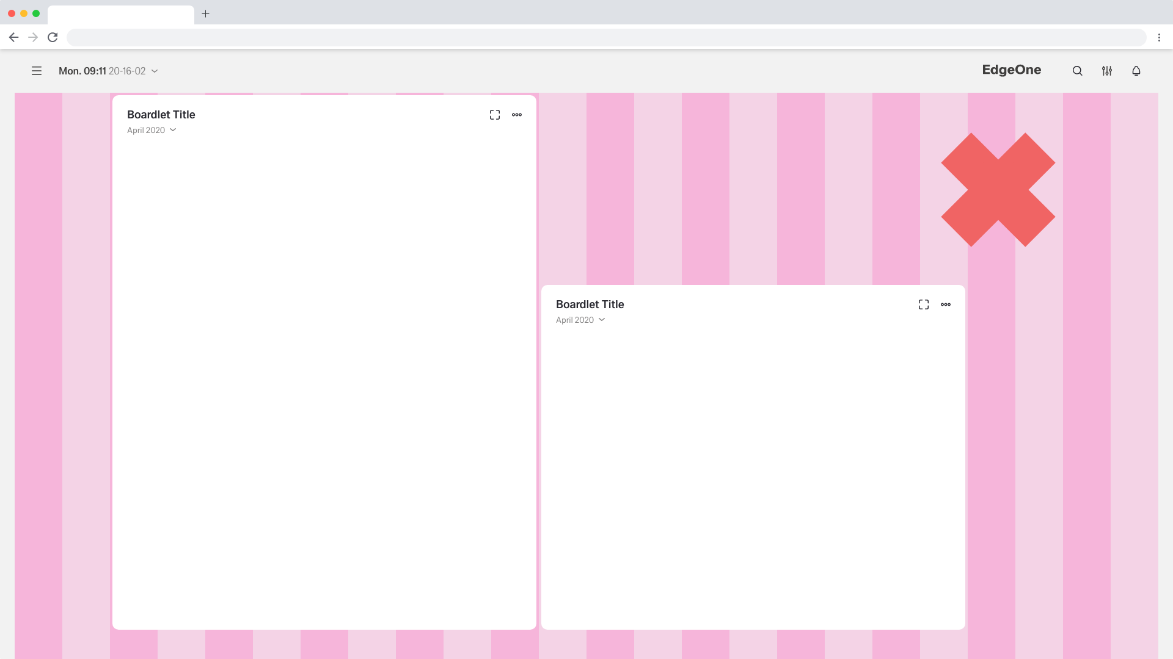Open the browser three-dot menu
The width and height of the screenshot is (1173, 659).
[x=1159, y=37]
